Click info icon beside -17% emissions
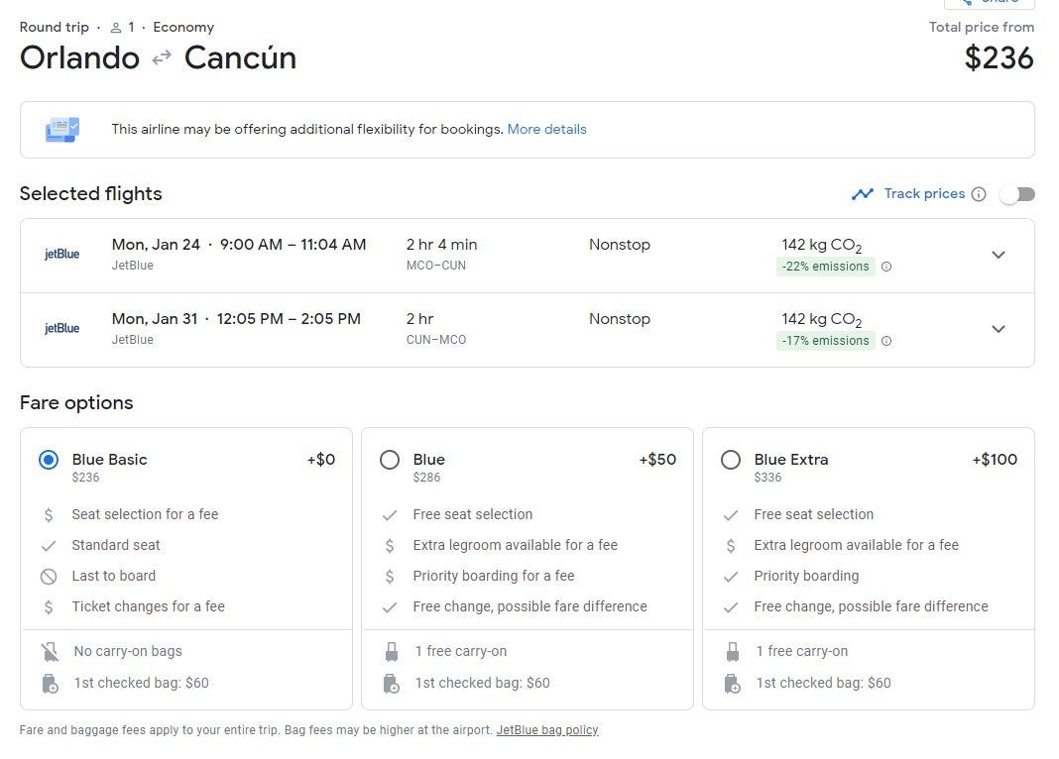The image size is (1059, 759). pyautogui.click(x=886, y=341)
